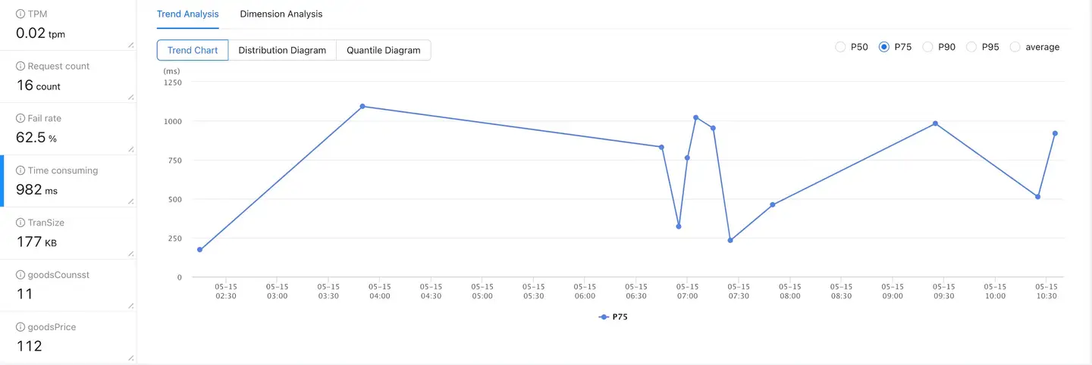Show the Distribution Diagram view
The width and height of the screenshot is (1092, 365).
point(282,51)
